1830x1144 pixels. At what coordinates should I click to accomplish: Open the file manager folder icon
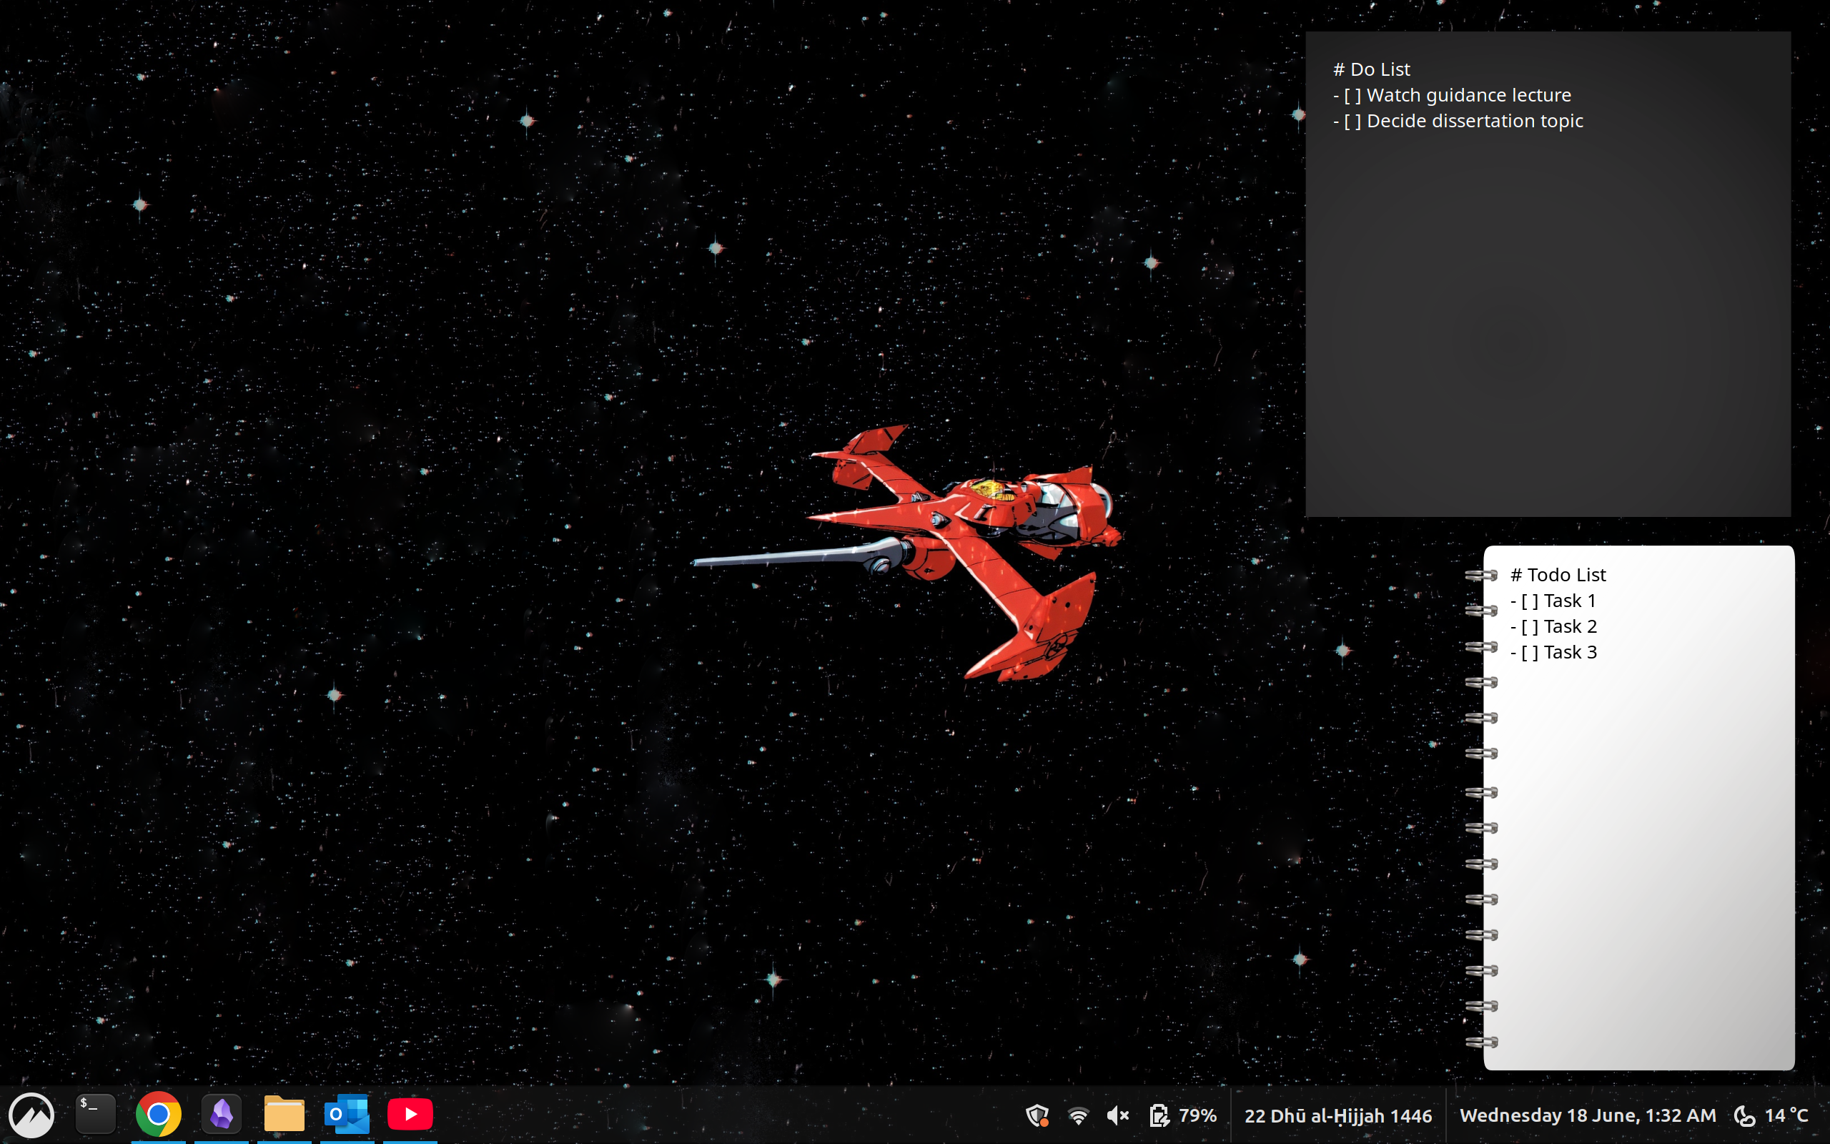(285, 1114)
